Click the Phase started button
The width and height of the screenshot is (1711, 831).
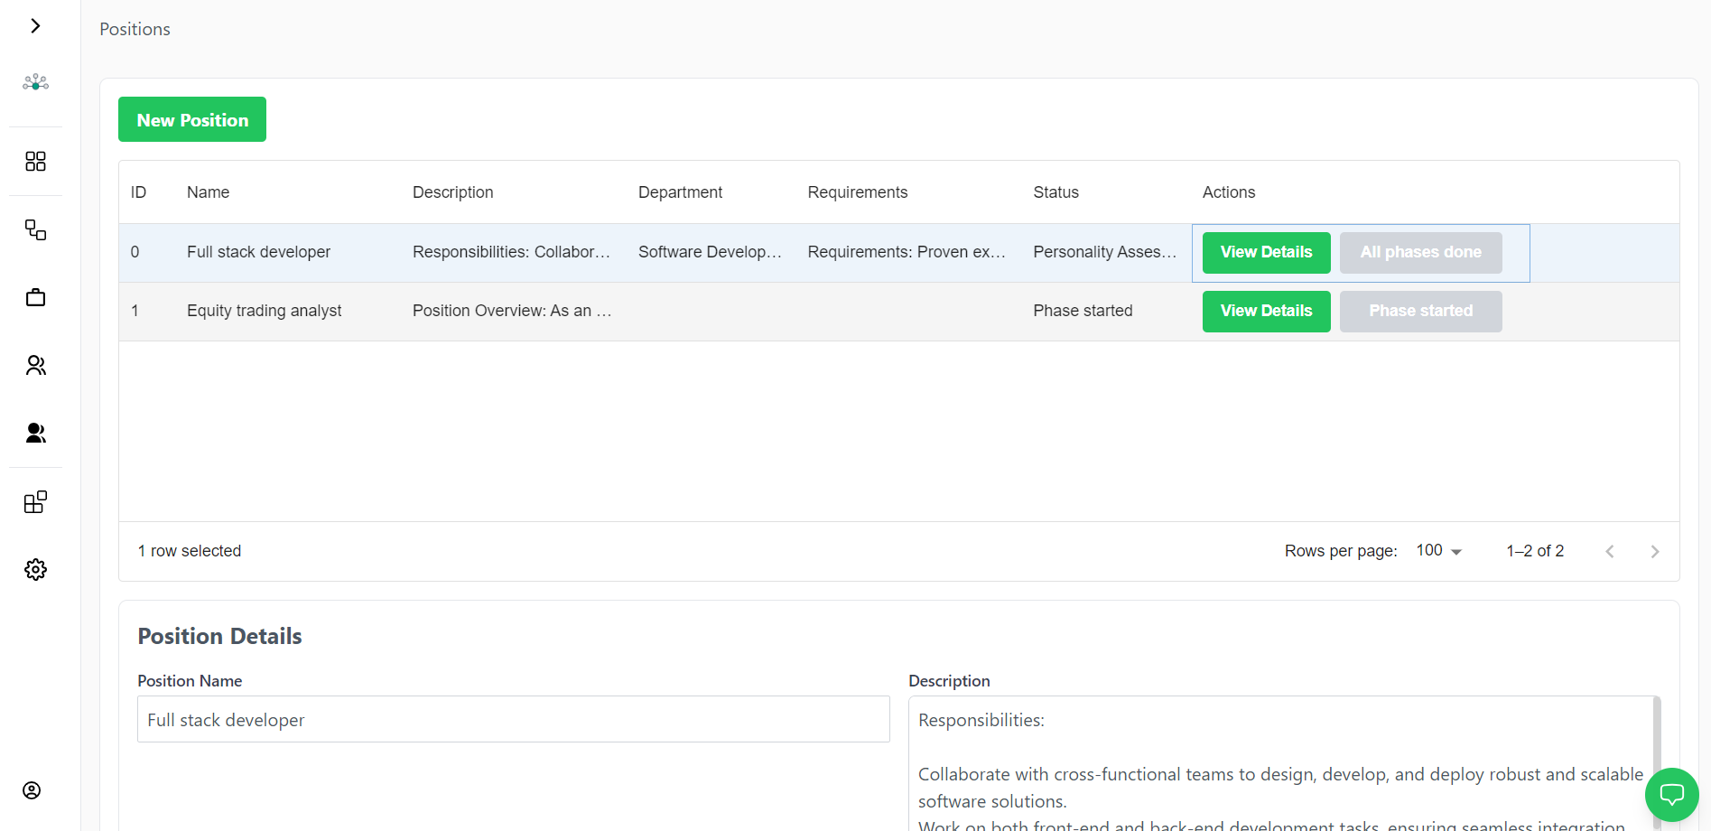(x=1420, y=312)
